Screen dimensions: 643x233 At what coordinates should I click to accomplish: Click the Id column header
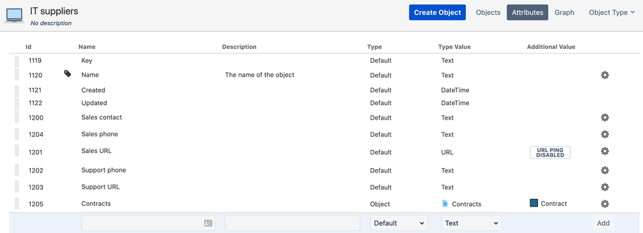29,47
